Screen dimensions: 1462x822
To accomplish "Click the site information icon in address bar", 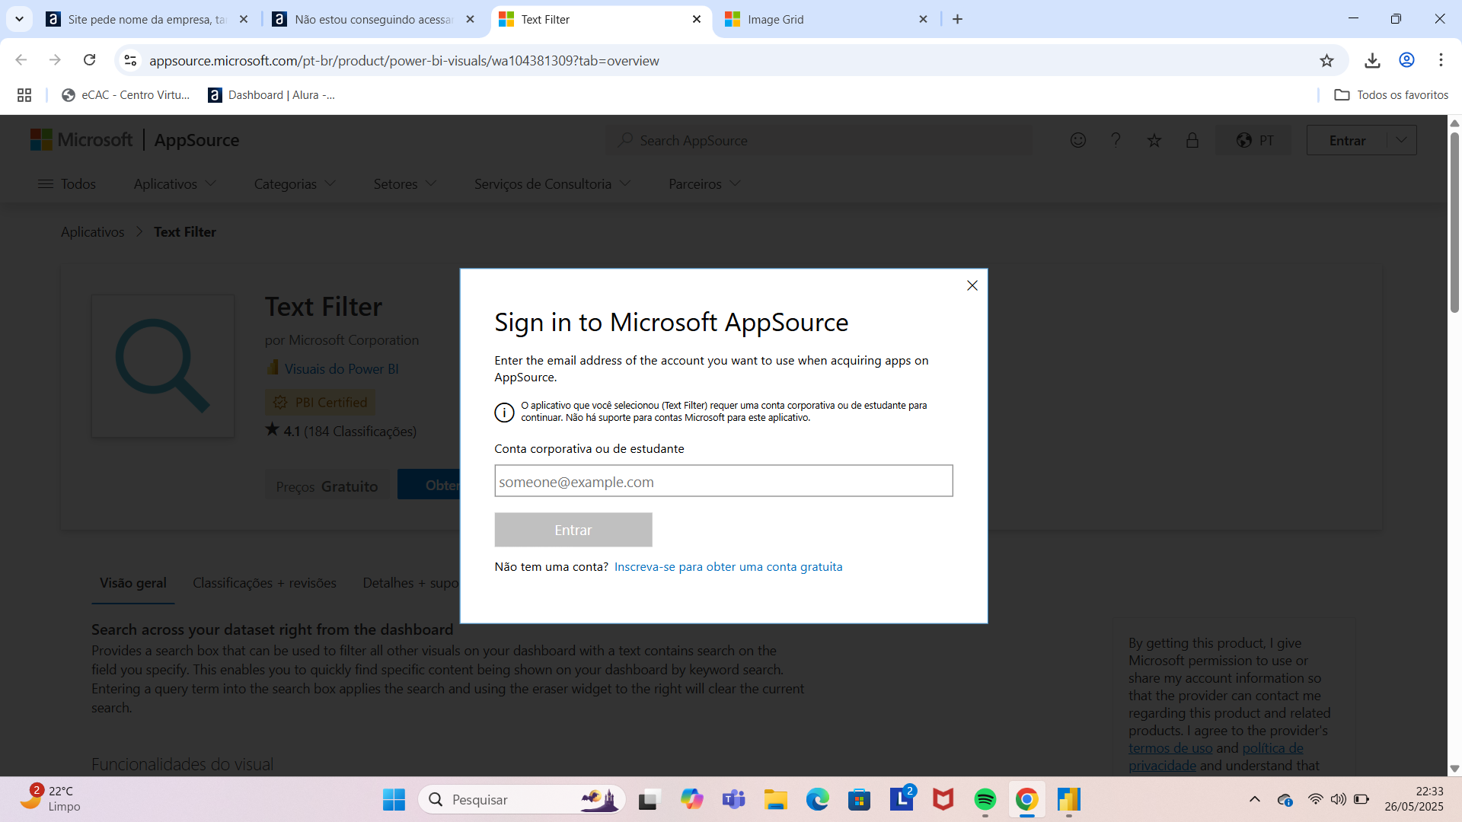I will coord(130,60).
